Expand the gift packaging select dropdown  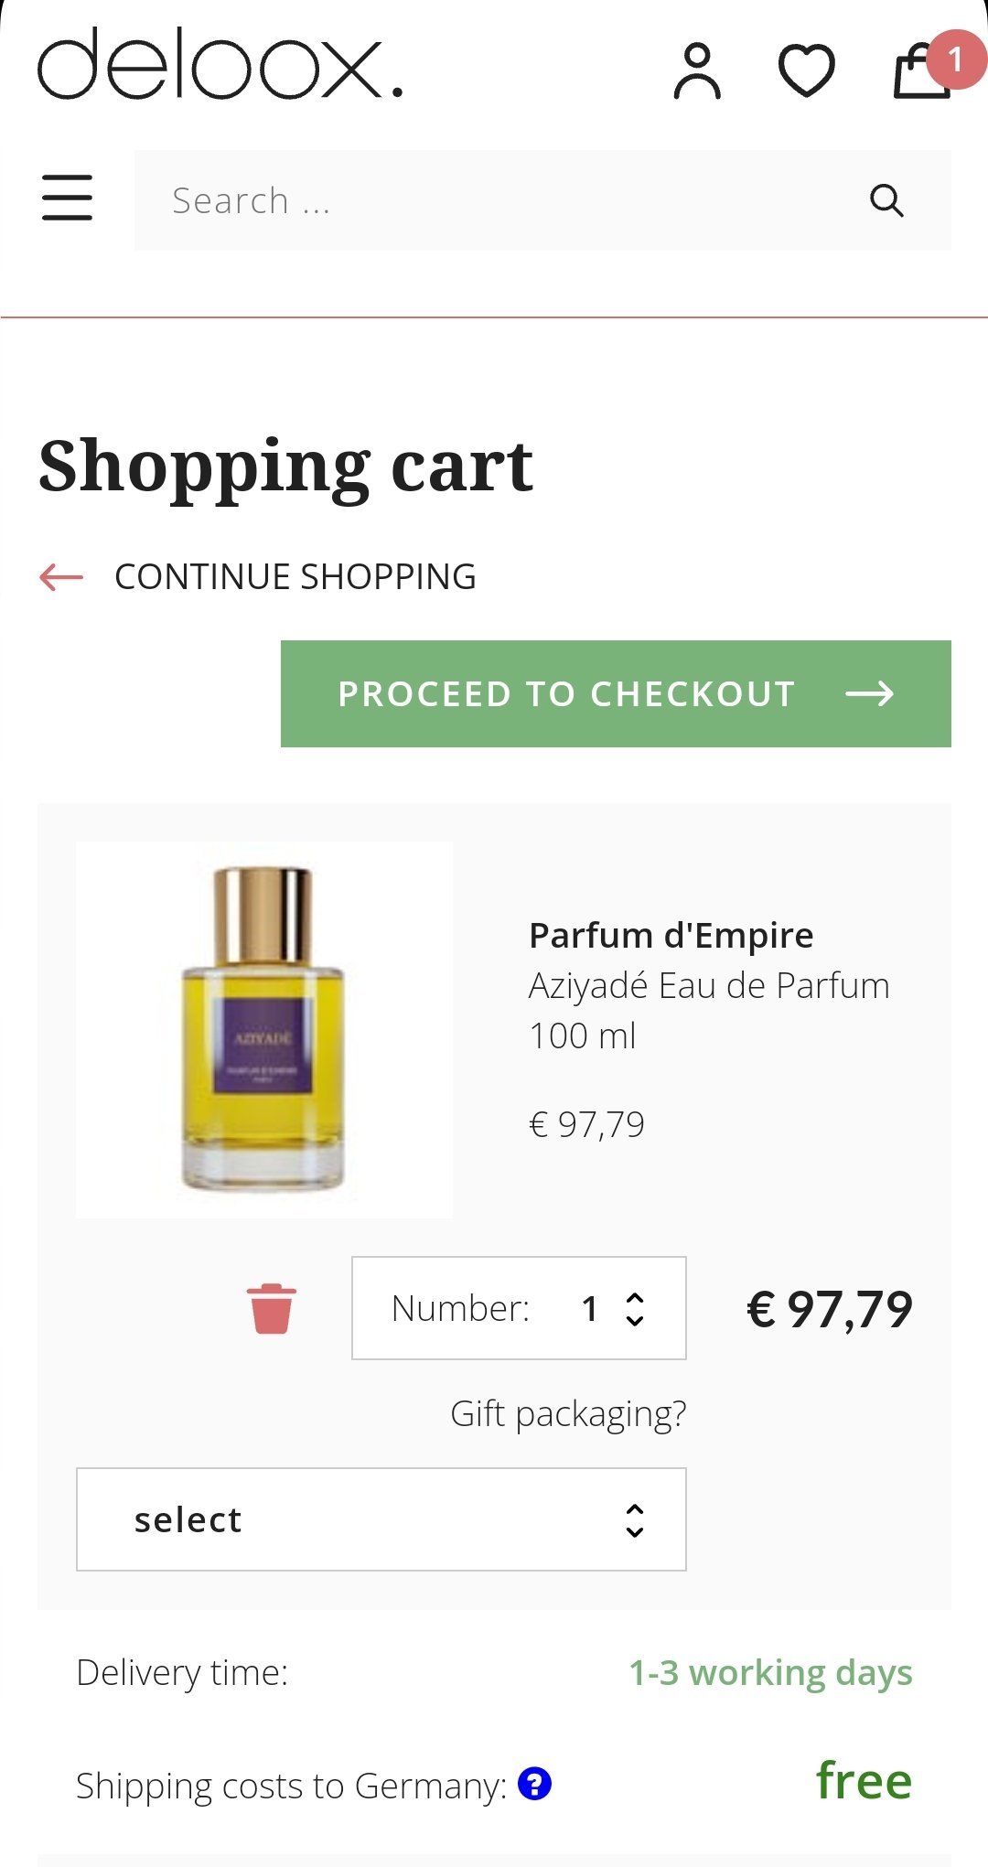coord(381,1519)
